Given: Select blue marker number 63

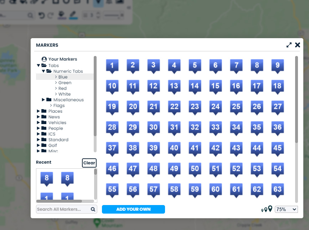Looking at the screenshot, I should pyautogui.click(x=277, y=190).
